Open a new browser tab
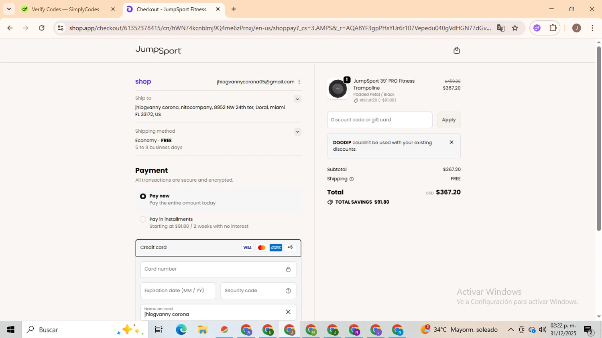Screen dimensions: 602x338 [234, 9]
